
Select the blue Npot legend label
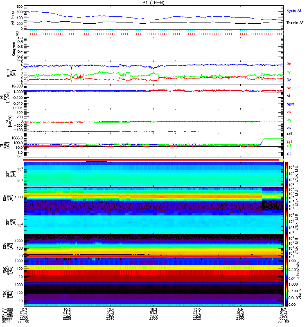(291, 104)
